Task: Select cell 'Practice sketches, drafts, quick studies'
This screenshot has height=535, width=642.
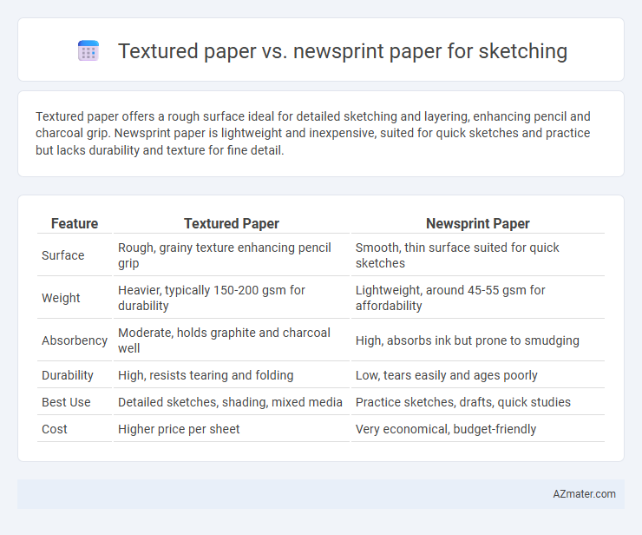Action: point(478,402)
